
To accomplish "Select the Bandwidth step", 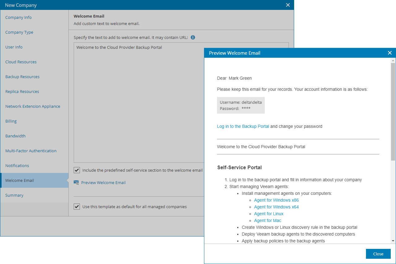I will click(34, 136).
